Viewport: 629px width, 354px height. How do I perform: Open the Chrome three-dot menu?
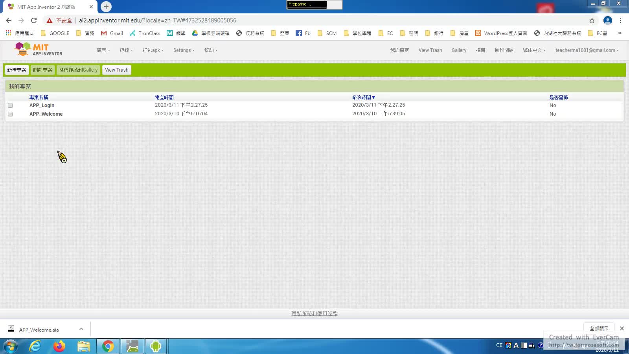tap(621, 20)
